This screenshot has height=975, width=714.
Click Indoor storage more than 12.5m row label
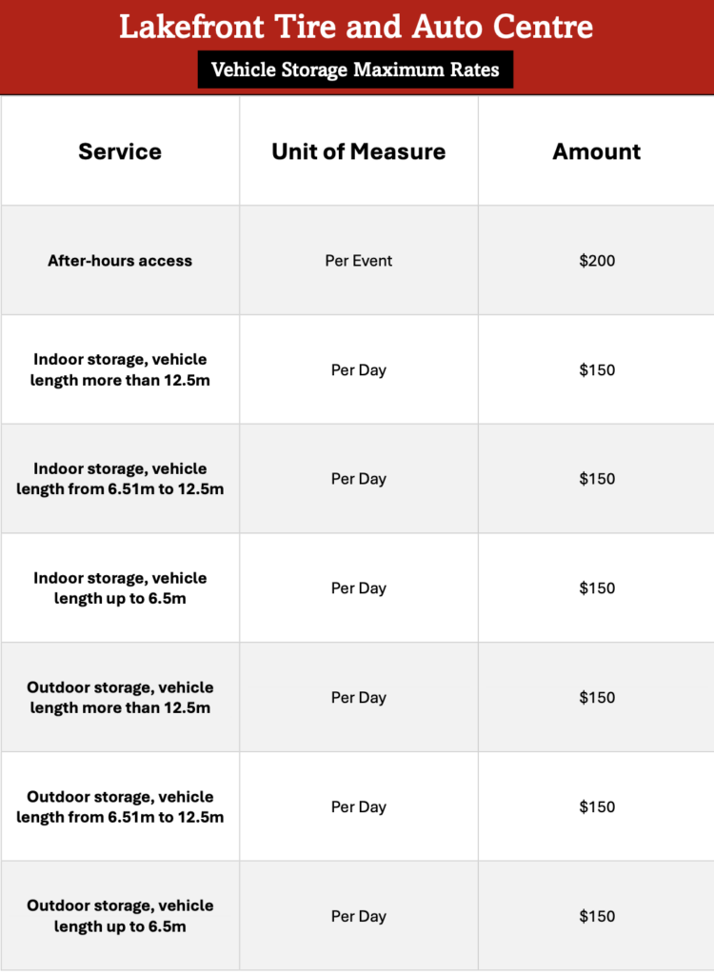click(120, 369)
